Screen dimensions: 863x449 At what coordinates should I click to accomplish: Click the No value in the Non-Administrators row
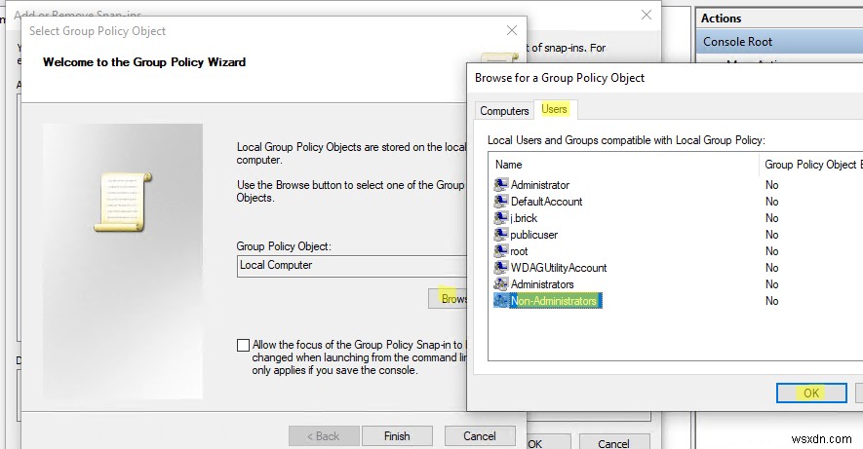pos(771,301)
